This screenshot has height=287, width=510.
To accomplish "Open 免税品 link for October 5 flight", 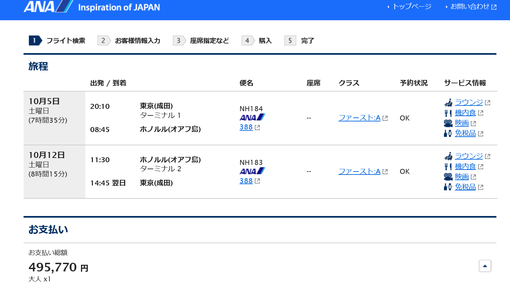I will pos(465,133).
